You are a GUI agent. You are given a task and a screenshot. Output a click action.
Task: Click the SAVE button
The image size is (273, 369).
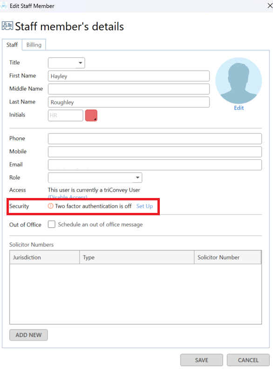click(201, 360)
